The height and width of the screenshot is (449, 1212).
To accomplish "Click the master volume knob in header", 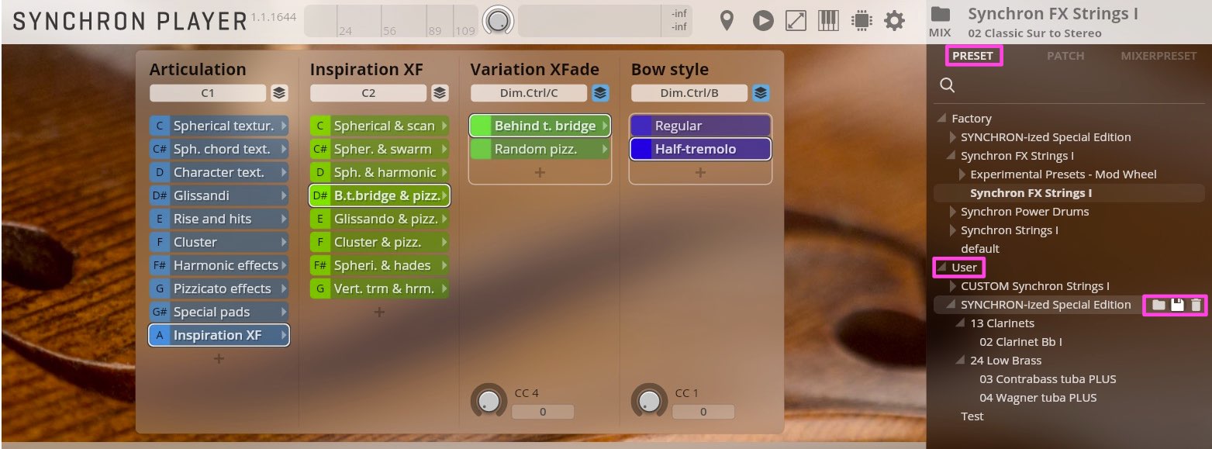I will (498, 21).
